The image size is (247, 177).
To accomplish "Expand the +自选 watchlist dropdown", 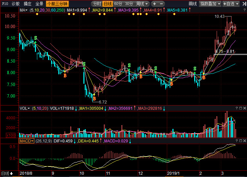I will [231, 4].
